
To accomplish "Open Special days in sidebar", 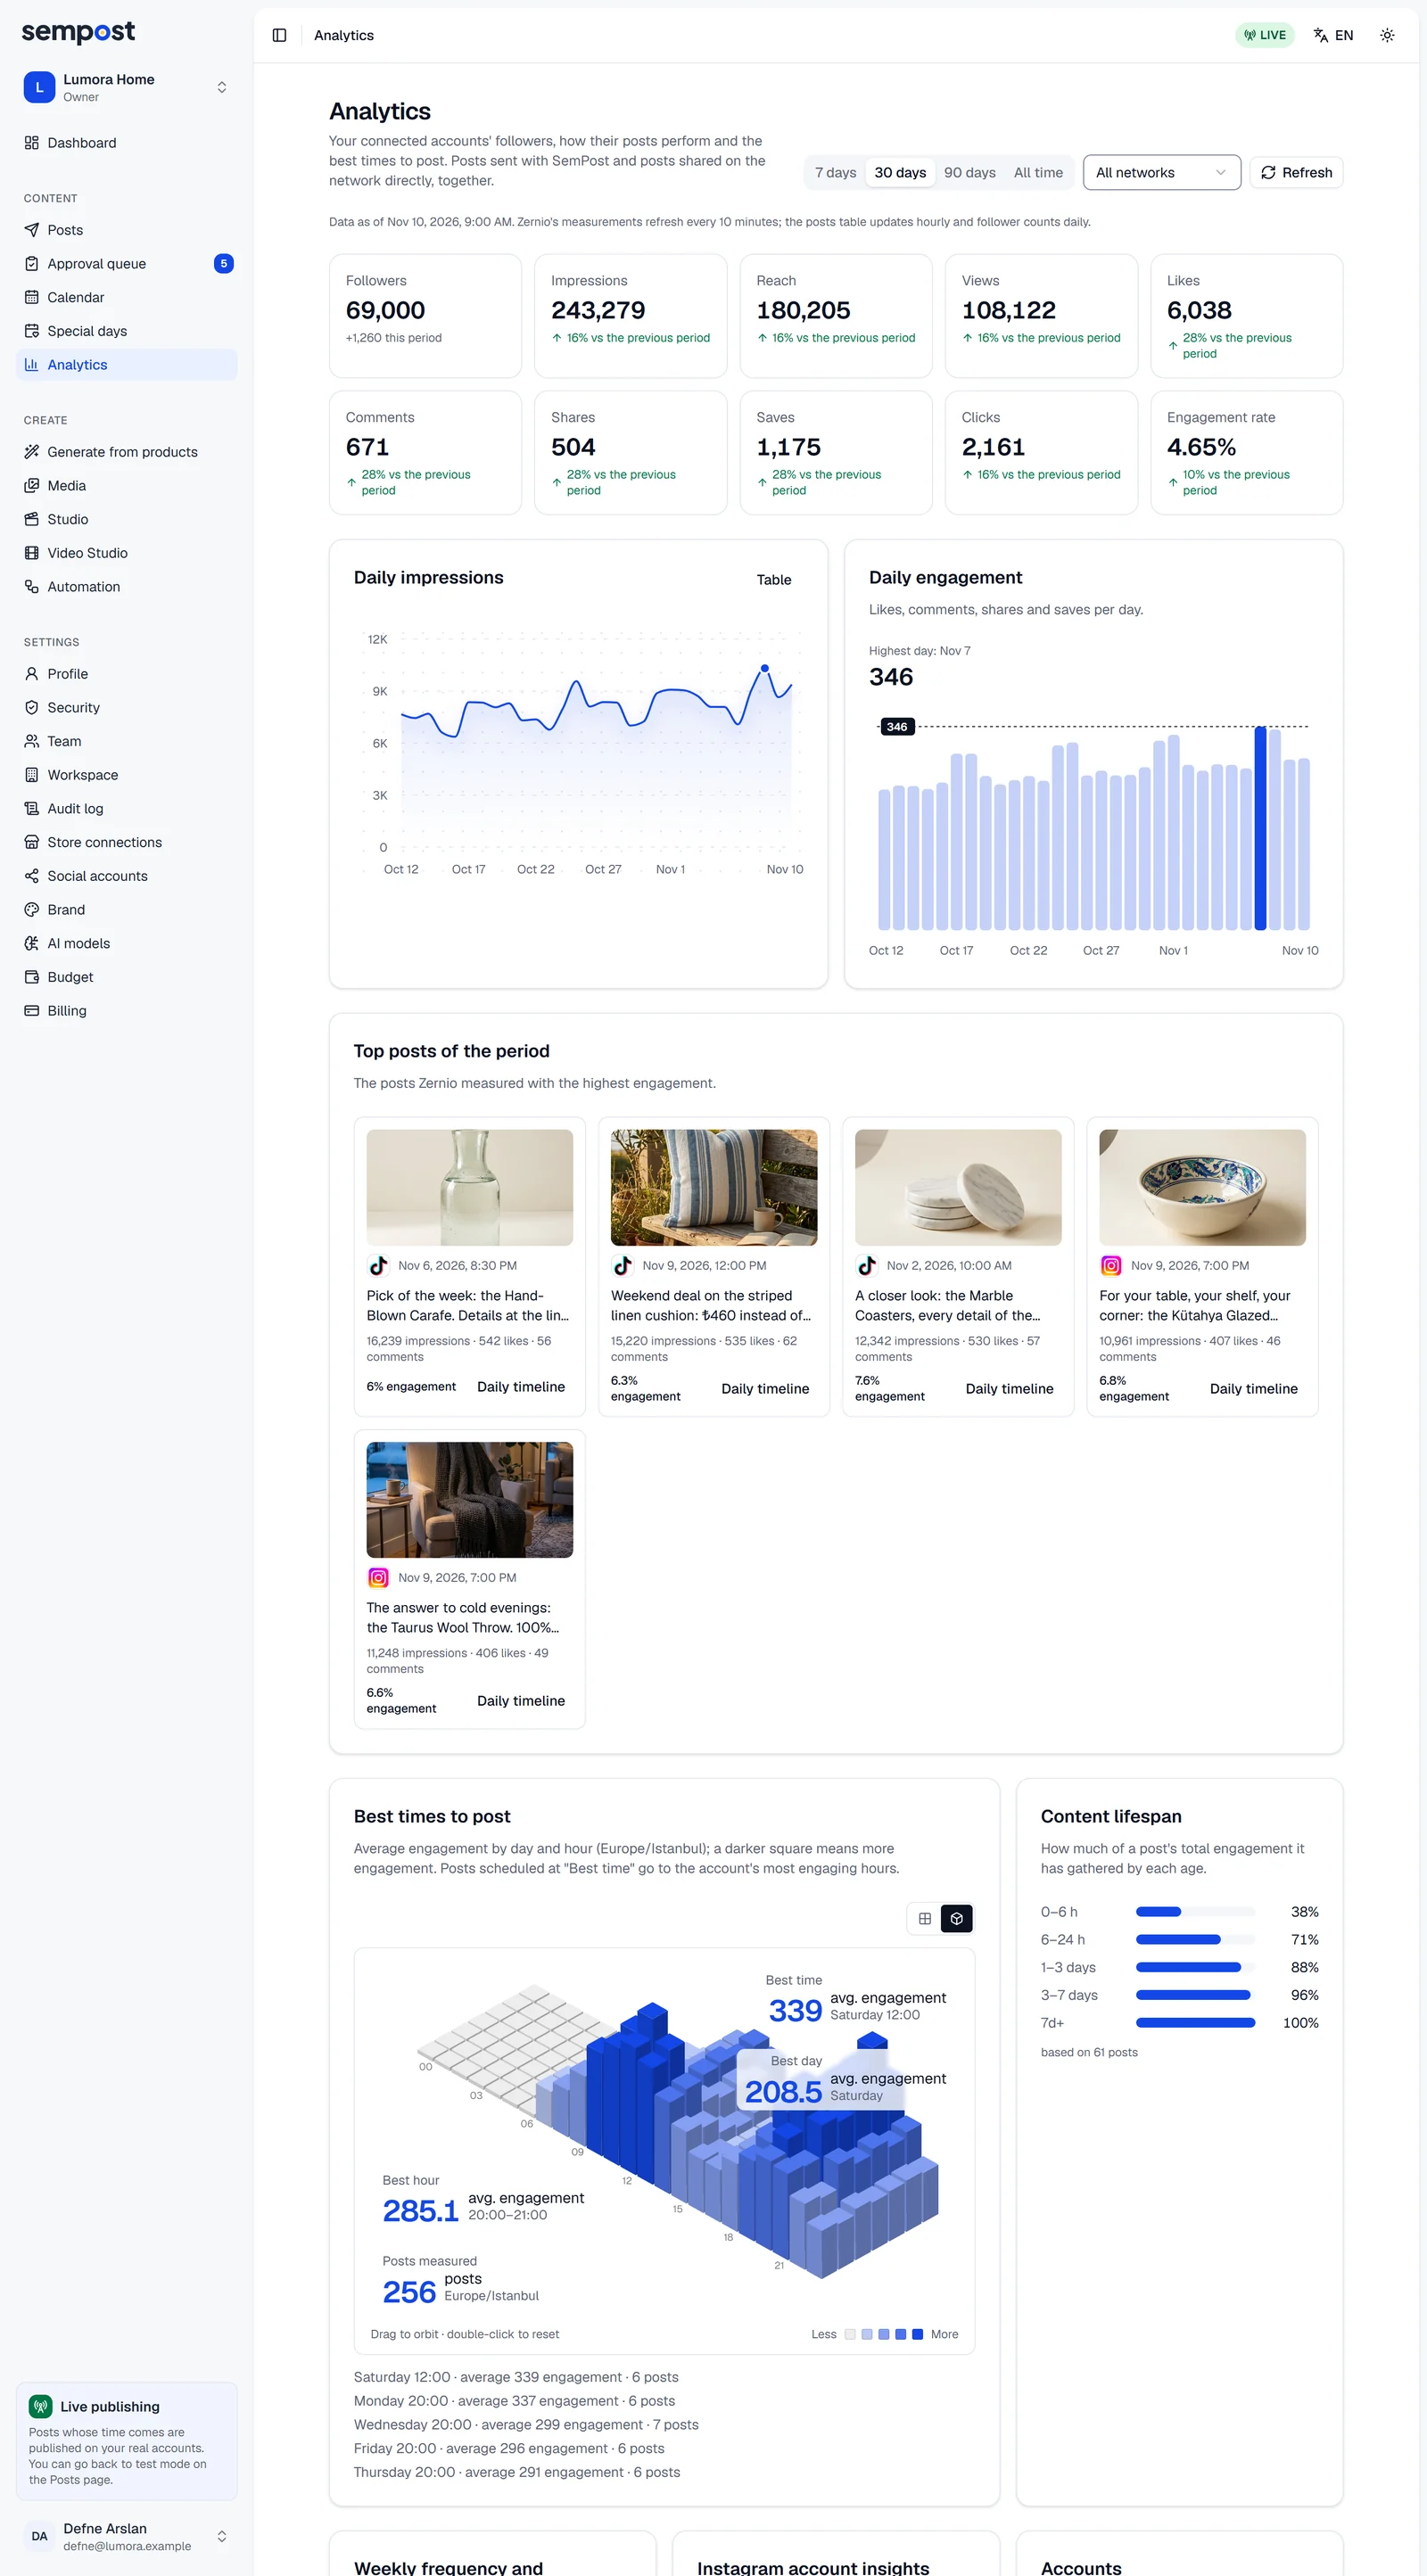I will coord(127,331).
